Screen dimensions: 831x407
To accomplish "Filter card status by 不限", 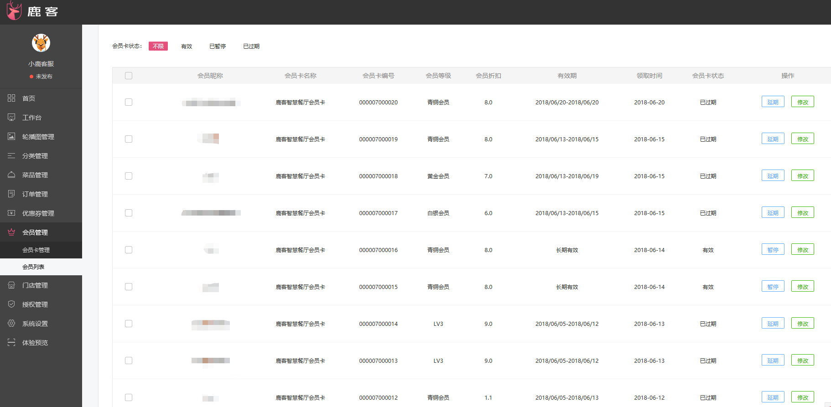I will pyautogui.click(x=158, y=46).
